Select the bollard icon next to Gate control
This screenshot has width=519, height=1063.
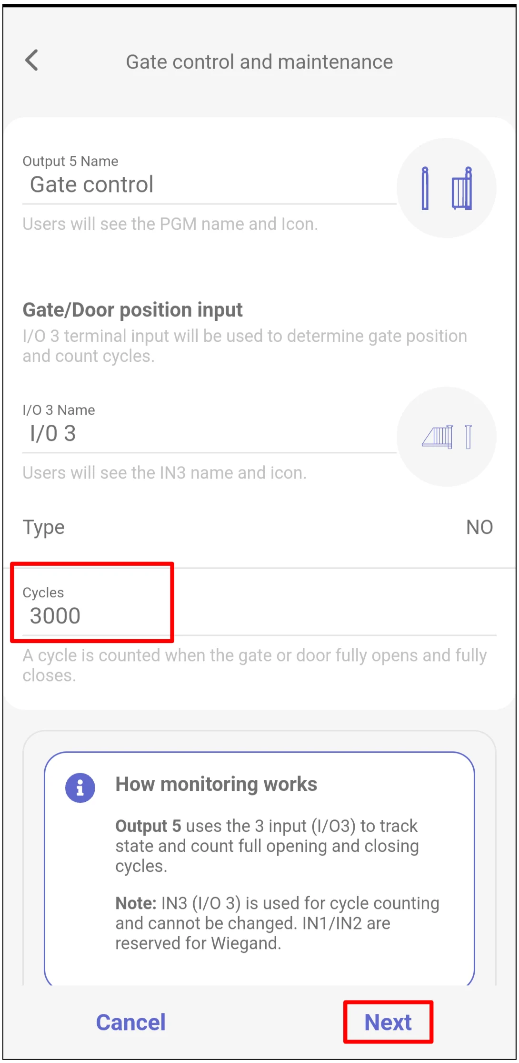click(425, 188)
